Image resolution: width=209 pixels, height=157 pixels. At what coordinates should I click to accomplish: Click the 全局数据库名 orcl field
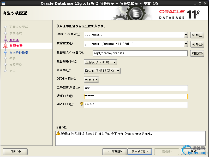click(x=136, y=88)
